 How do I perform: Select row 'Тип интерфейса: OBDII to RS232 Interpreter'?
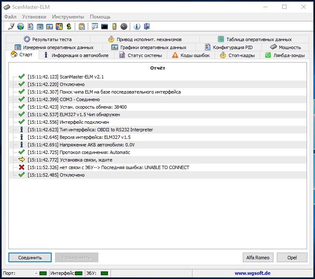coord(157,130)
